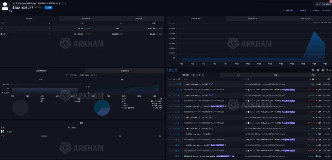Click the blue share button

point(48,8)
